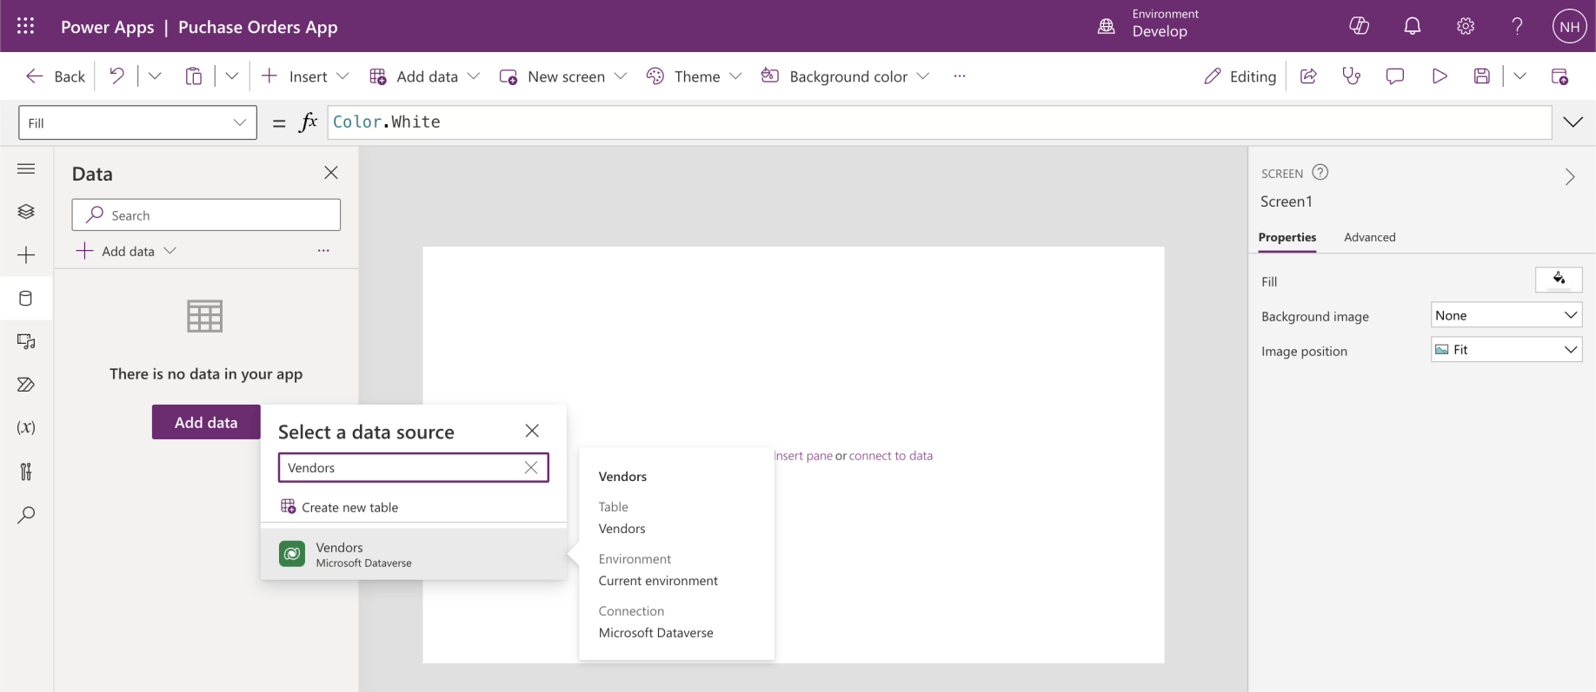1596x692 pixels.
Task: Close the Data pane
Action: point(331,173)
